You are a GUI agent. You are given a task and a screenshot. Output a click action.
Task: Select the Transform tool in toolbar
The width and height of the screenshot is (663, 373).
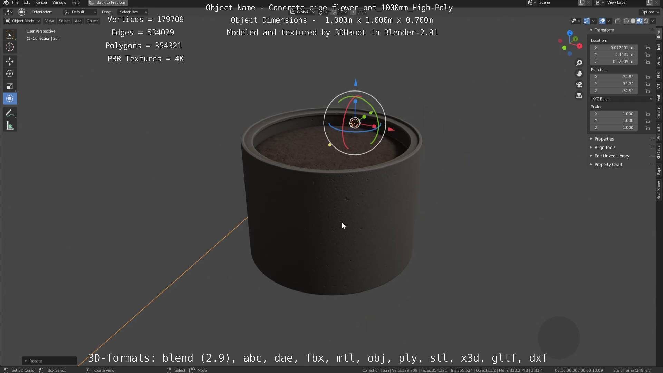click(10, 98)
